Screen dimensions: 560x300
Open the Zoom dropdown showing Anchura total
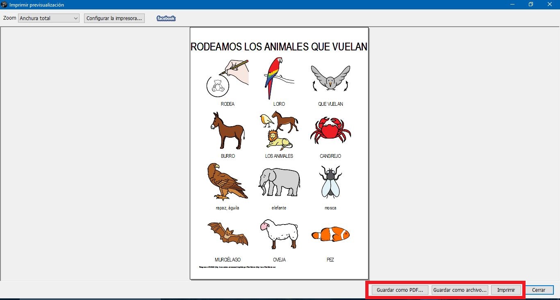pos(49,18)
